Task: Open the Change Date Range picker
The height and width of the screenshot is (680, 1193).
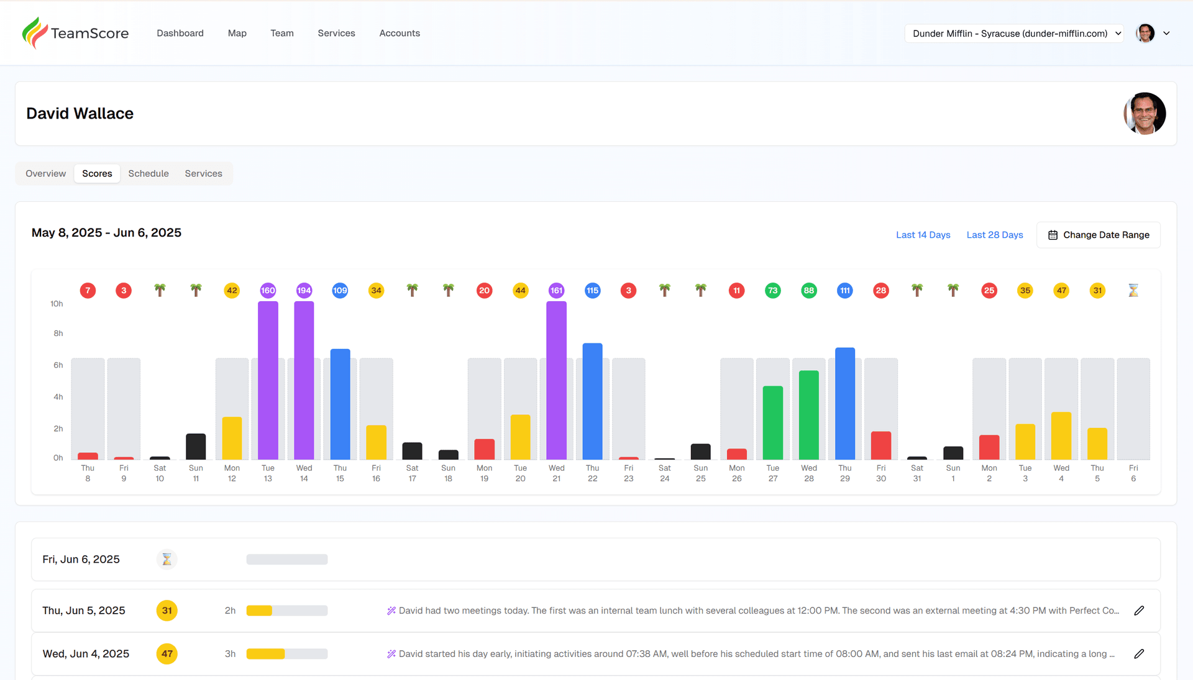Action: [1098, 235]
